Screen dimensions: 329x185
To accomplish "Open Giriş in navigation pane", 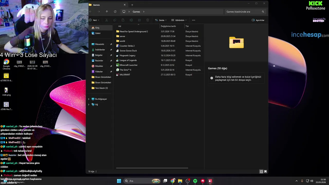I will [100, 28].
